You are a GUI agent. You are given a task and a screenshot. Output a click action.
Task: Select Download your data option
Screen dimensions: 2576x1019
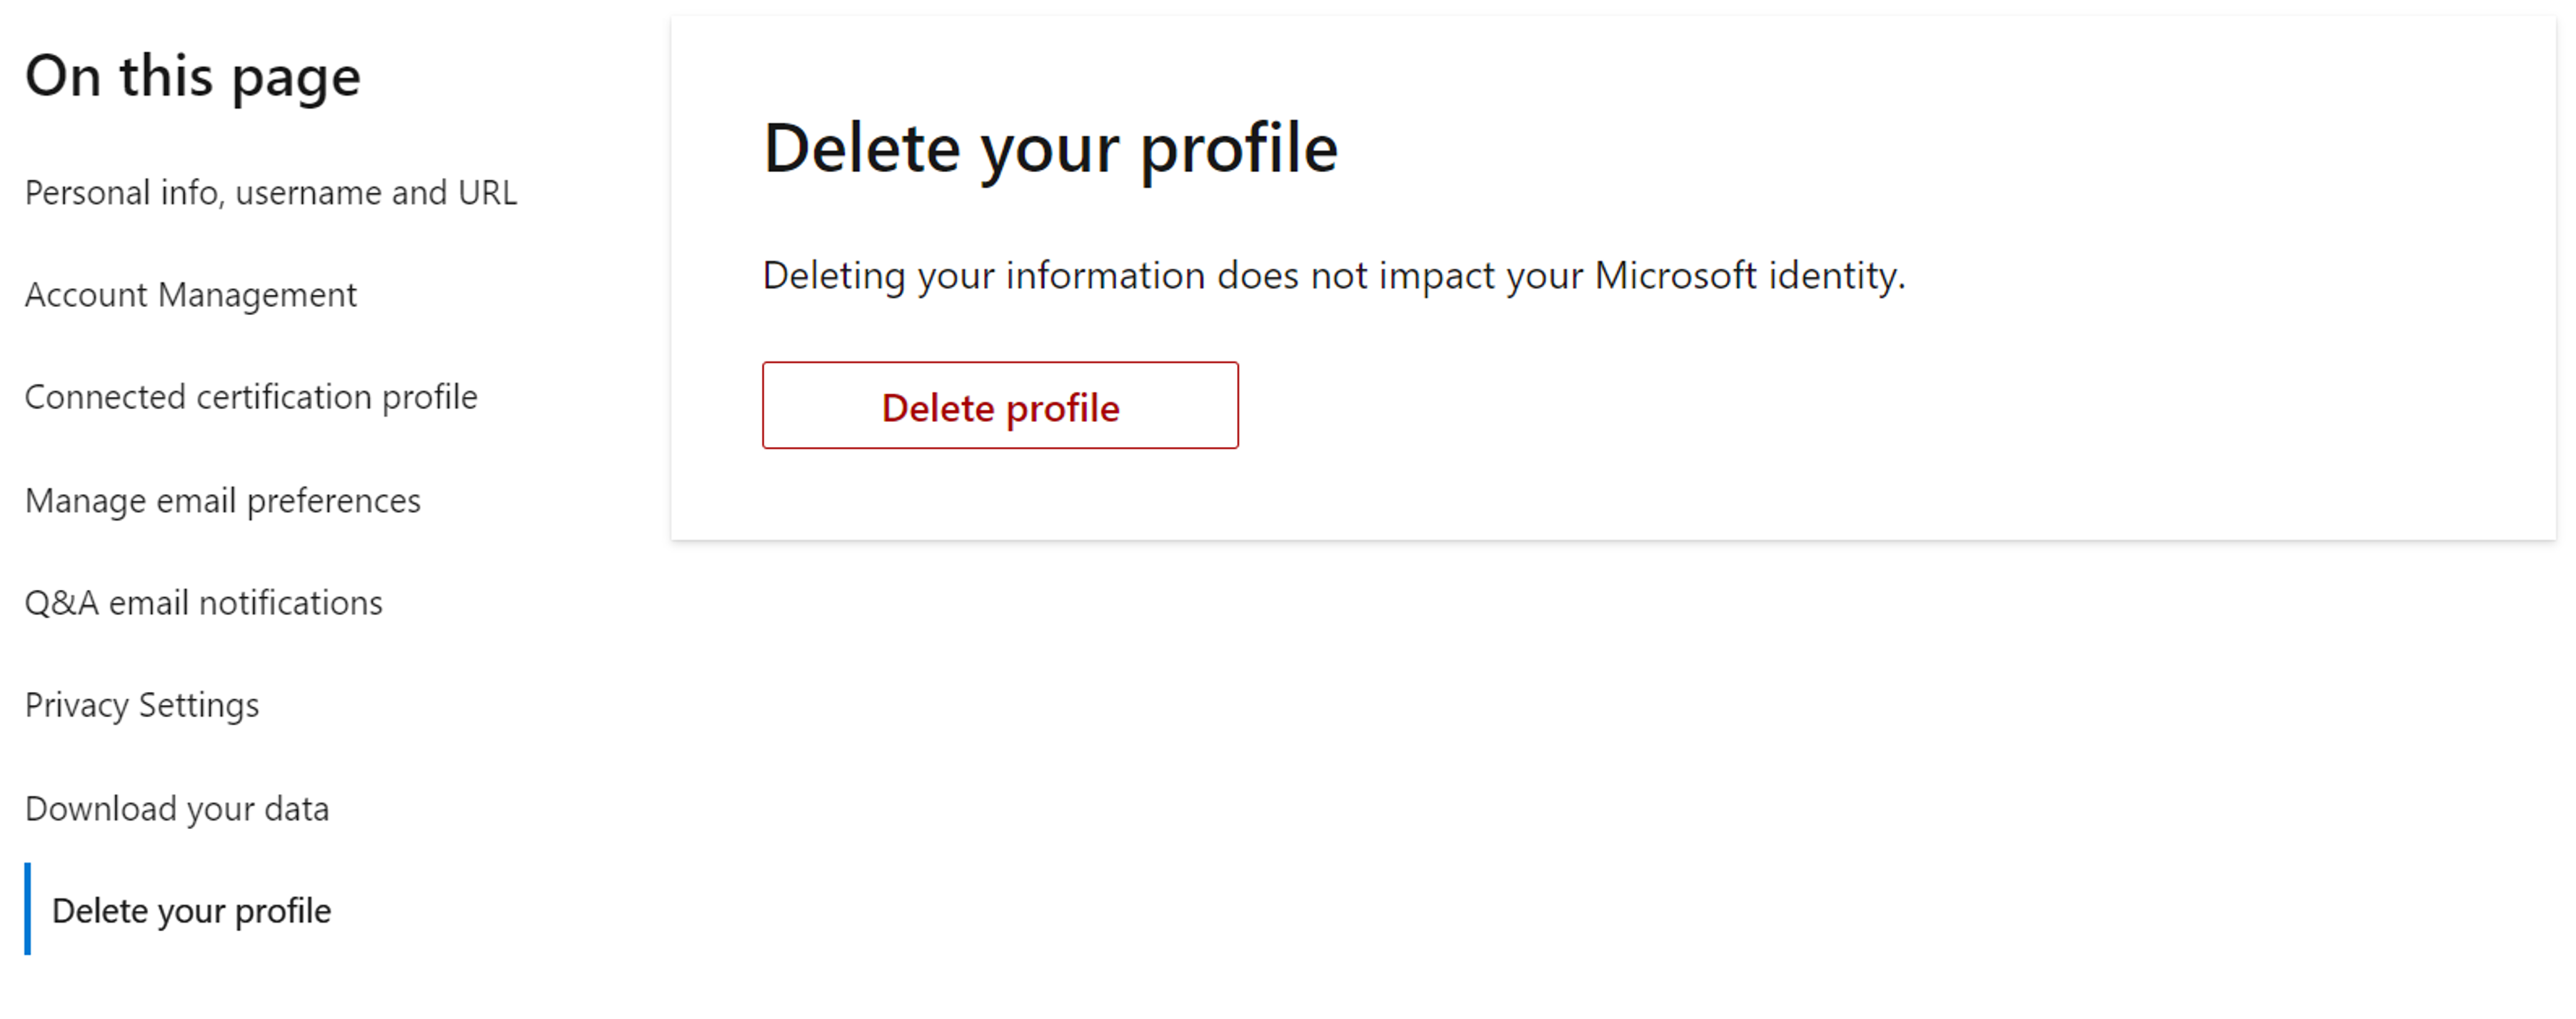coord(177,807)
